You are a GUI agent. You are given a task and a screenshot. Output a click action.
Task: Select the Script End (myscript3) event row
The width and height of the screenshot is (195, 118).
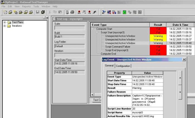117,50
